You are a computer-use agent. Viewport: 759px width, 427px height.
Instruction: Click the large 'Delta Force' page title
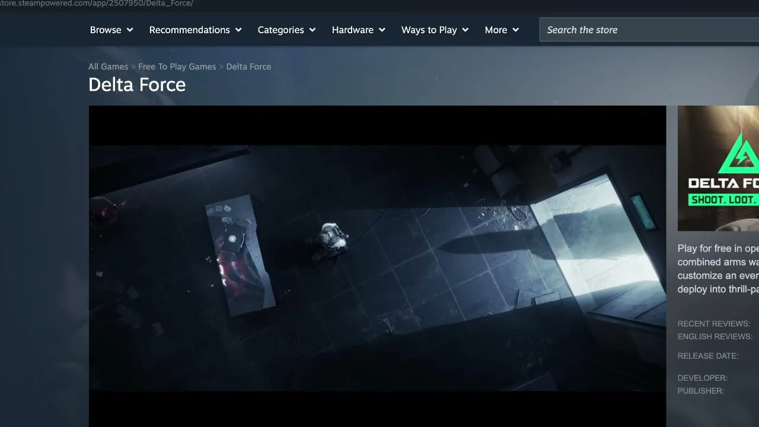point(137,85)
